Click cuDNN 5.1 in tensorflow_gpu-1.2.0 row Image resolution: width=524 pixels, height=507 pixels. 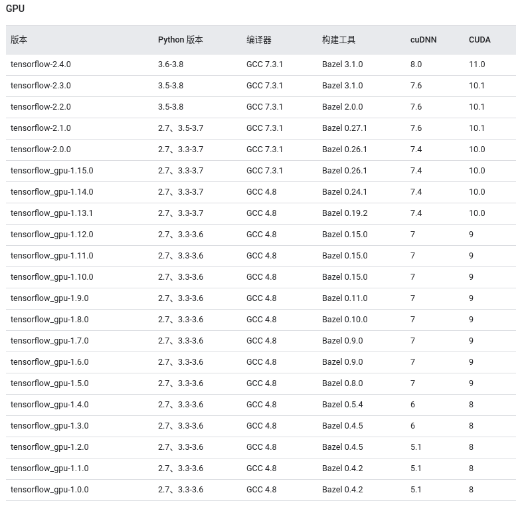coord(416,447)
